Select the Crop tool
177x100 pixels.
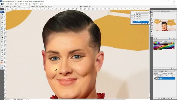point(2,22)
